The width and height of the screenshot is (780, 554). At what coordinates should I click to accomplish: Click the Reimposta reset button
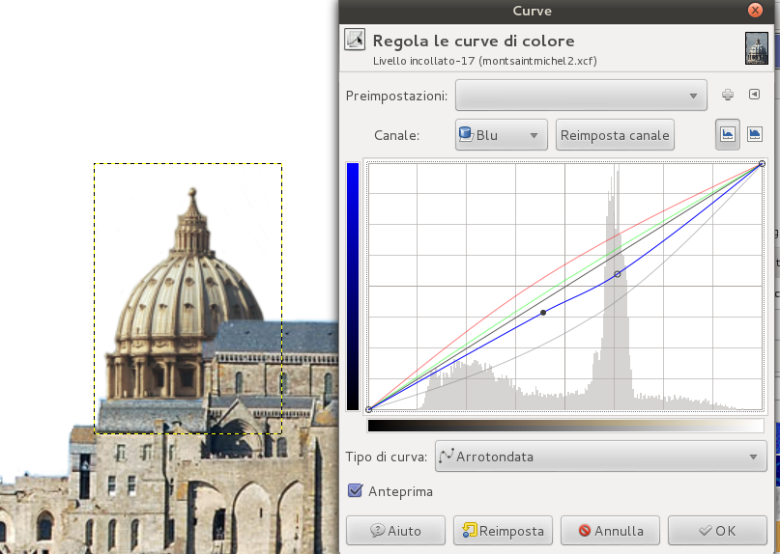tap(503, 531)
